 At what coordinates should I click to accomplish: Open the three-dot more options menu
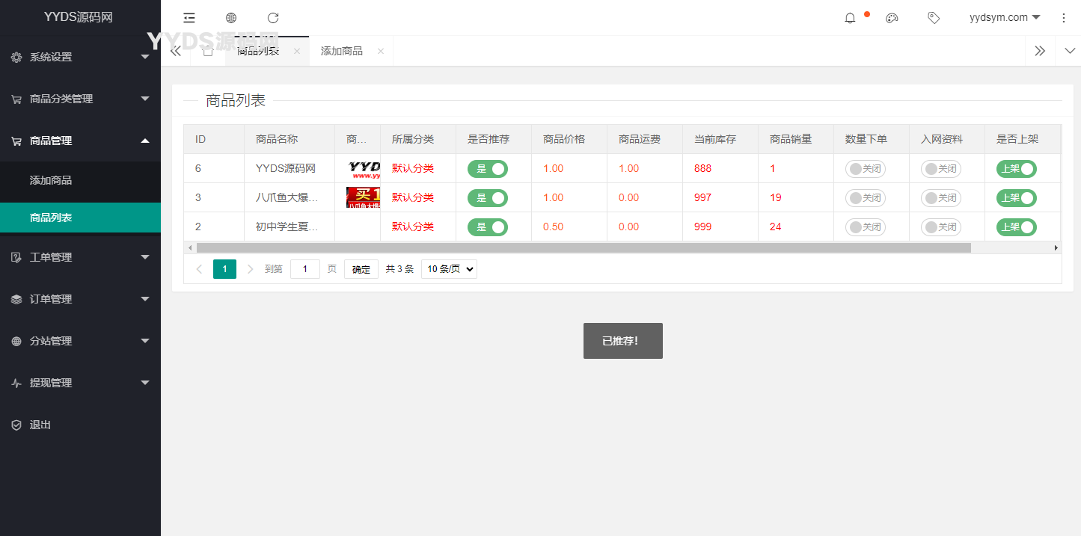tap(1064, 18)
